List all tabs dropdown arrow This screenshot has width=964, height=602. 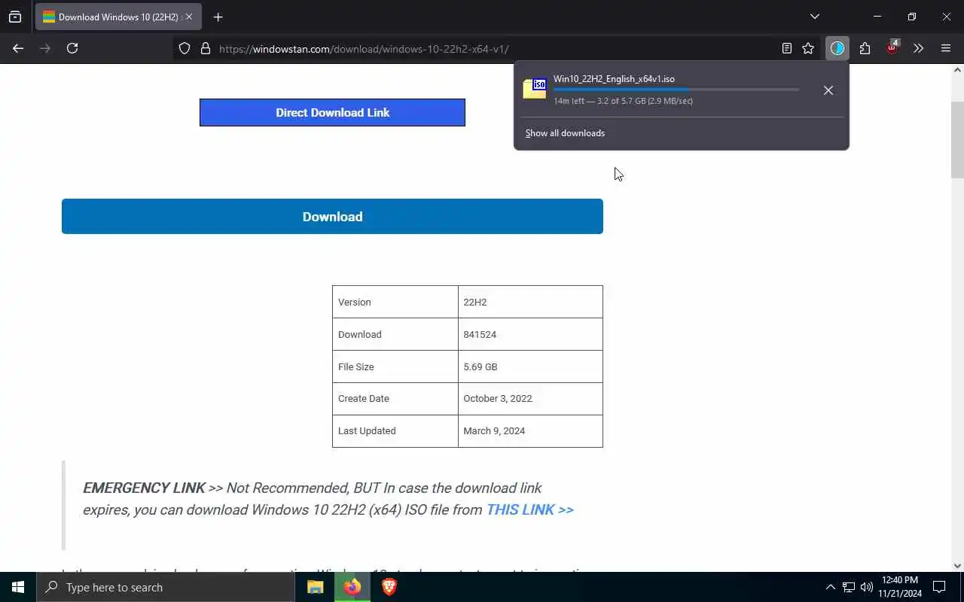[x=814, y=17]
